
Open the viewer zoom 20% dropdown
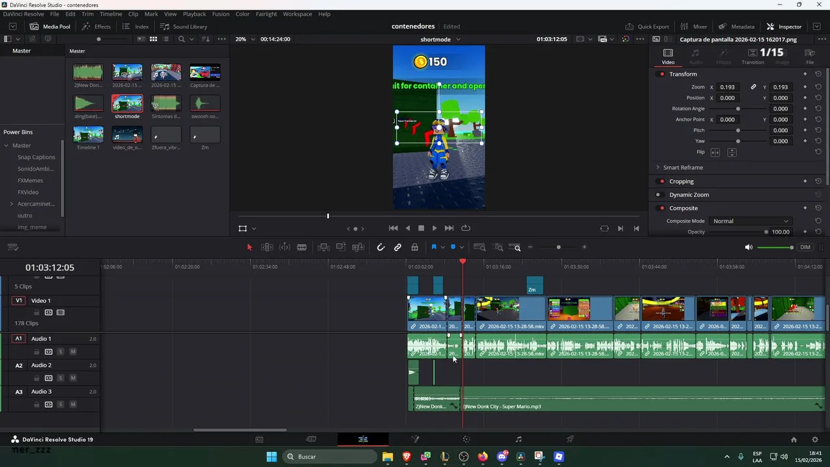(x=244, y=39)
